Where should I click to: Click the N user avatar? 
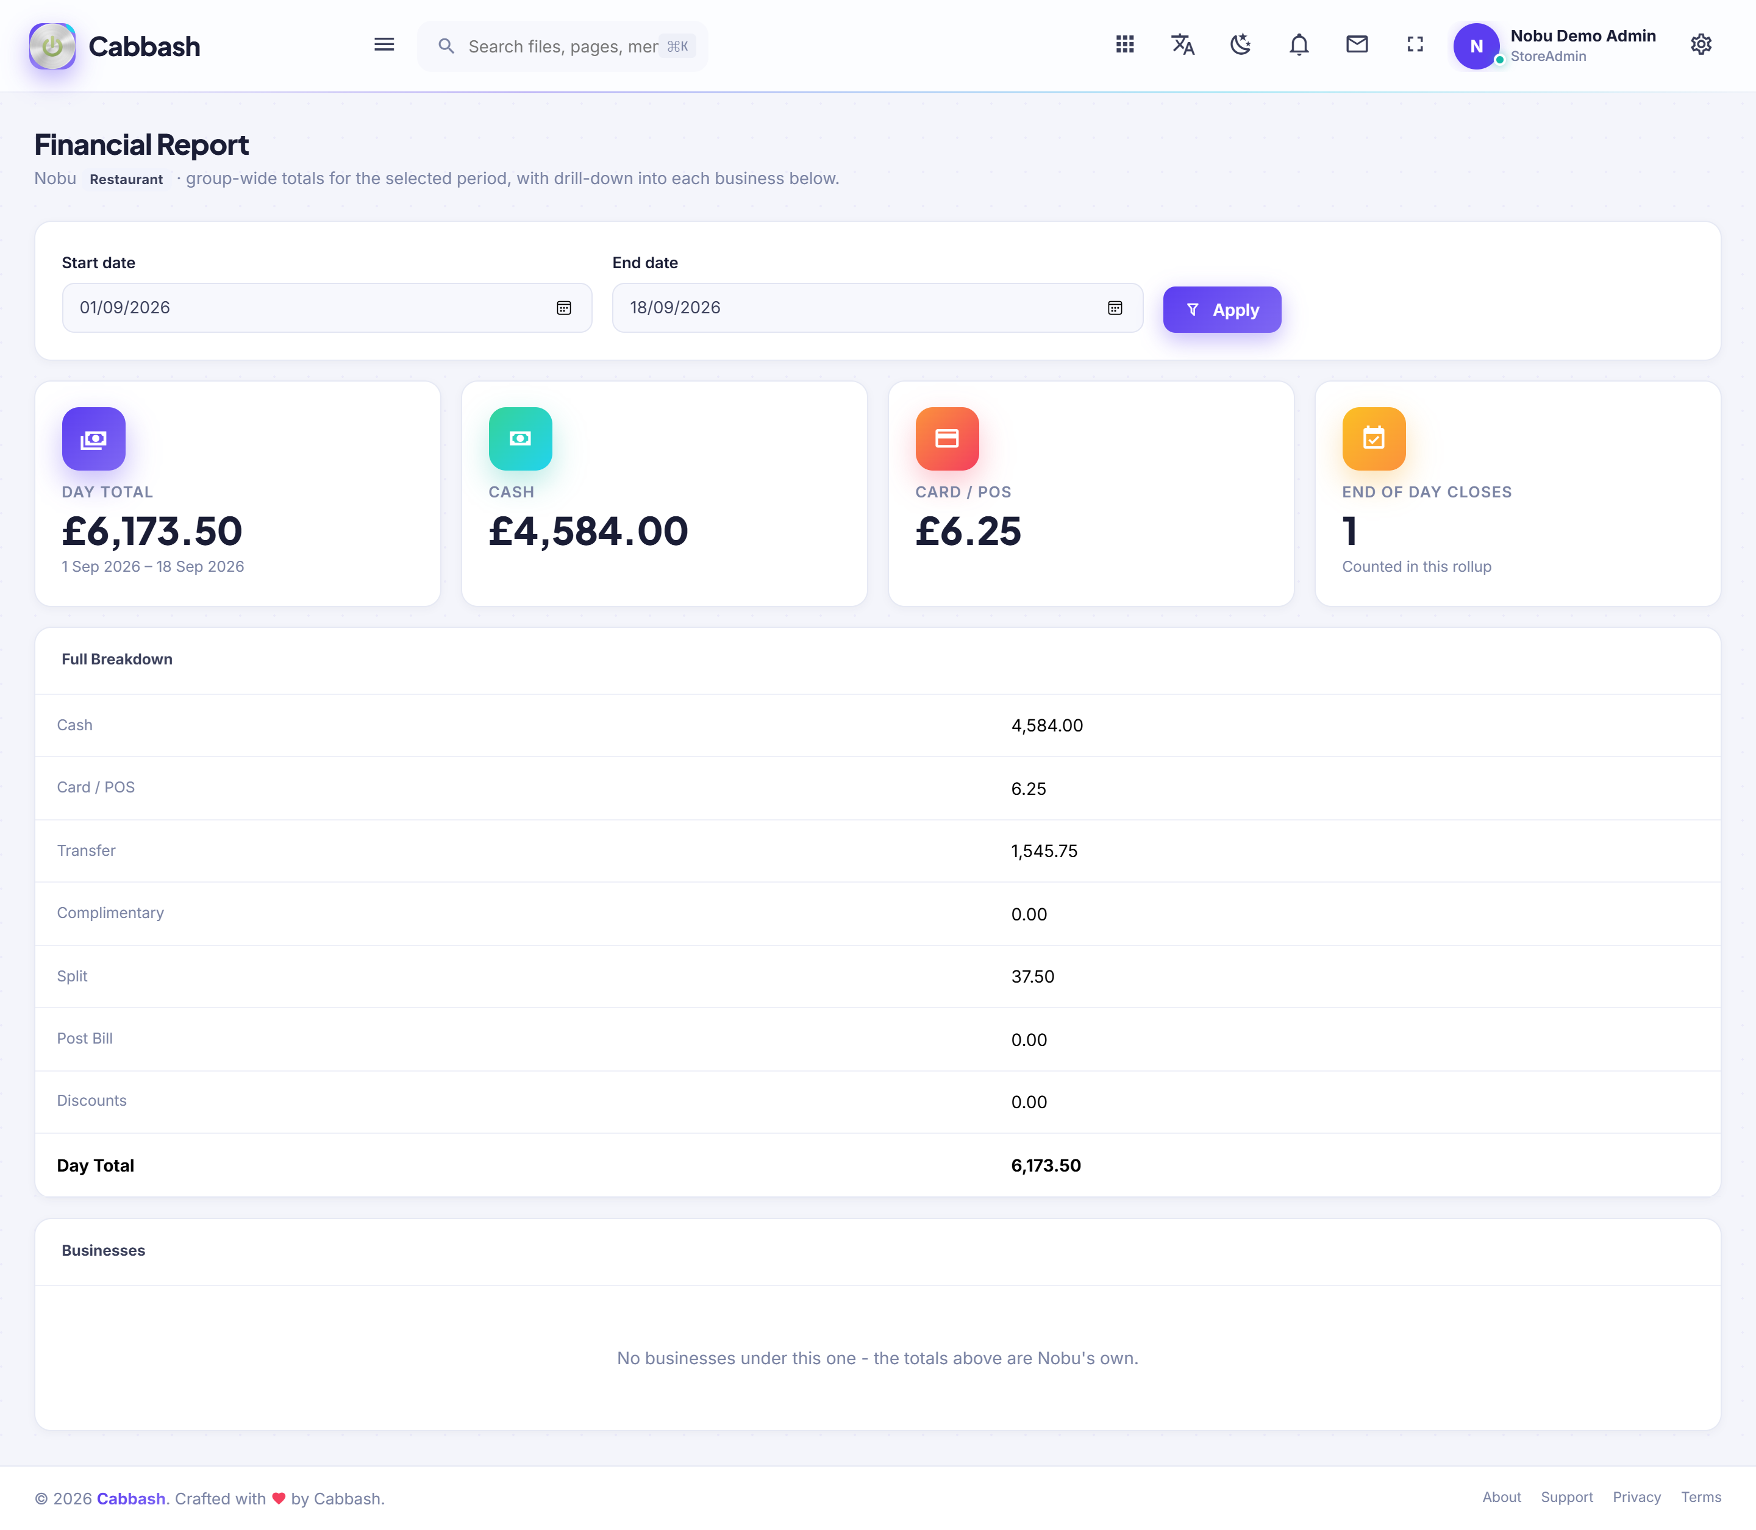pyautogui.click(x=1477, y=46)
